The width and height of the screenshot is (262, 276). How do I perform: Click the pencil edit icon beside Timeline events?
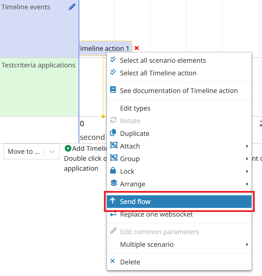click(x=72, y=7)
